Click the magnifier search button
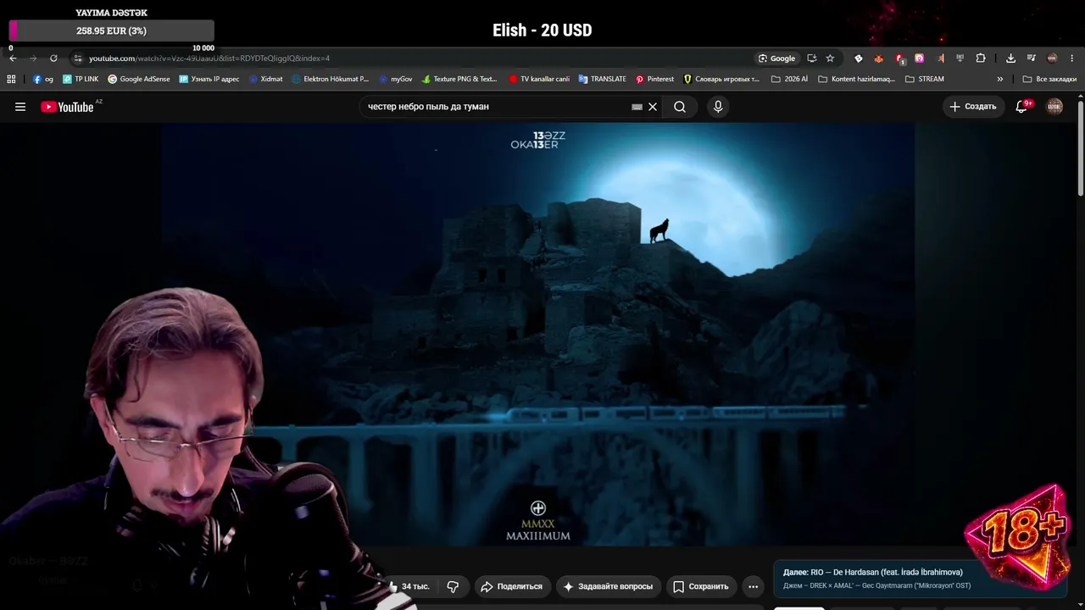The image size is (1085, 610). tap(680, 107)
